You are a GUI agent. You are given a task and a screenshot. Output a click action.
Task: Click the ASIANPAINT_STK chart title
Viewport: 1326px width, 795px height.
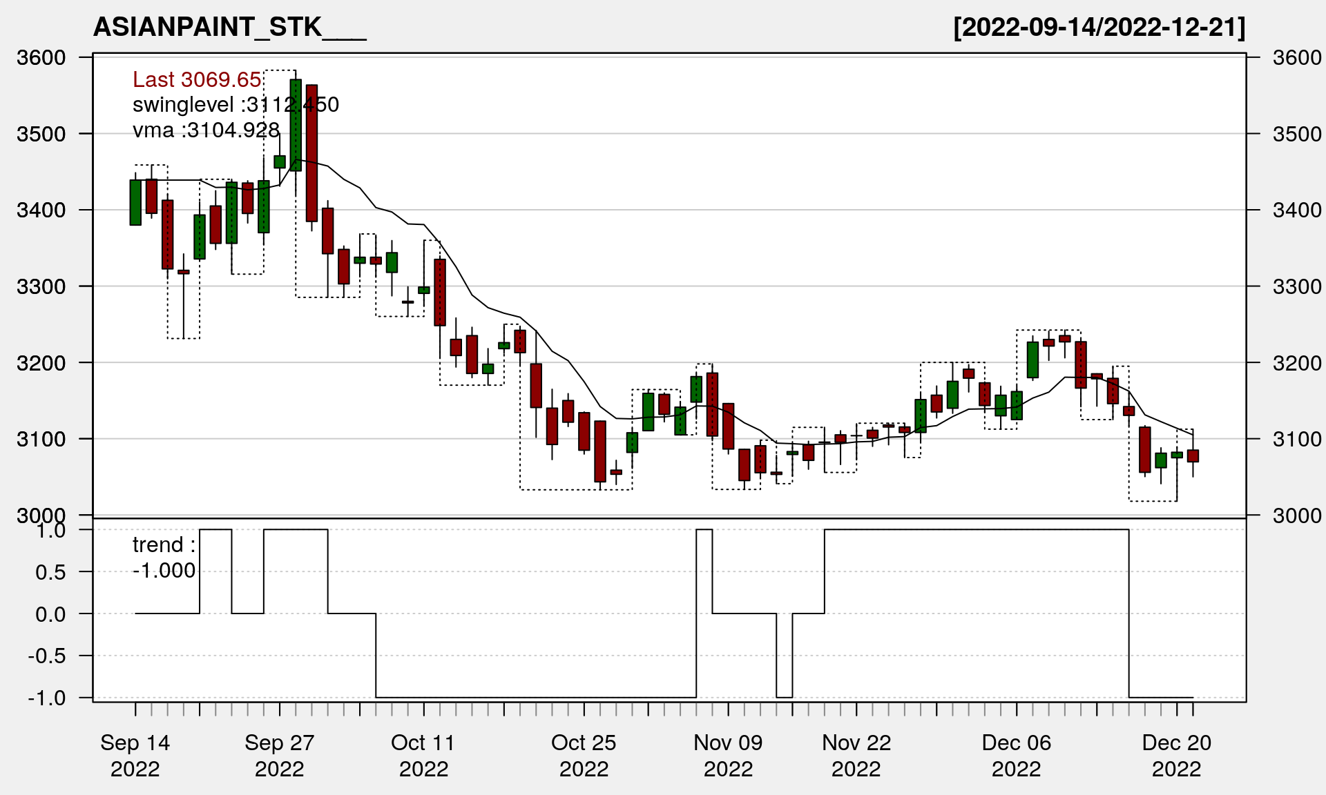tap(229, 27)
